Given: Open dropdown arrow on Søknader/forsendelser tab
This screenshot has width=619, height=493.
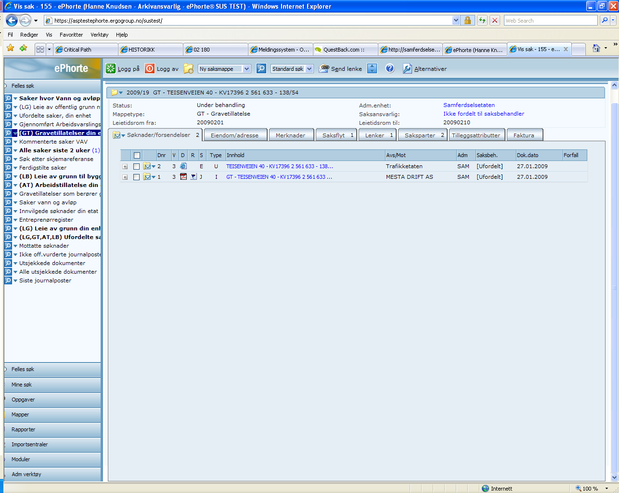Looking at the screenshot, I should (123, 135).
